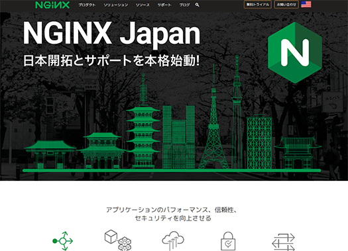The height and width of the screenshot is (251, 348).
Task: Open the サポート menu
Action: point(164,5)
